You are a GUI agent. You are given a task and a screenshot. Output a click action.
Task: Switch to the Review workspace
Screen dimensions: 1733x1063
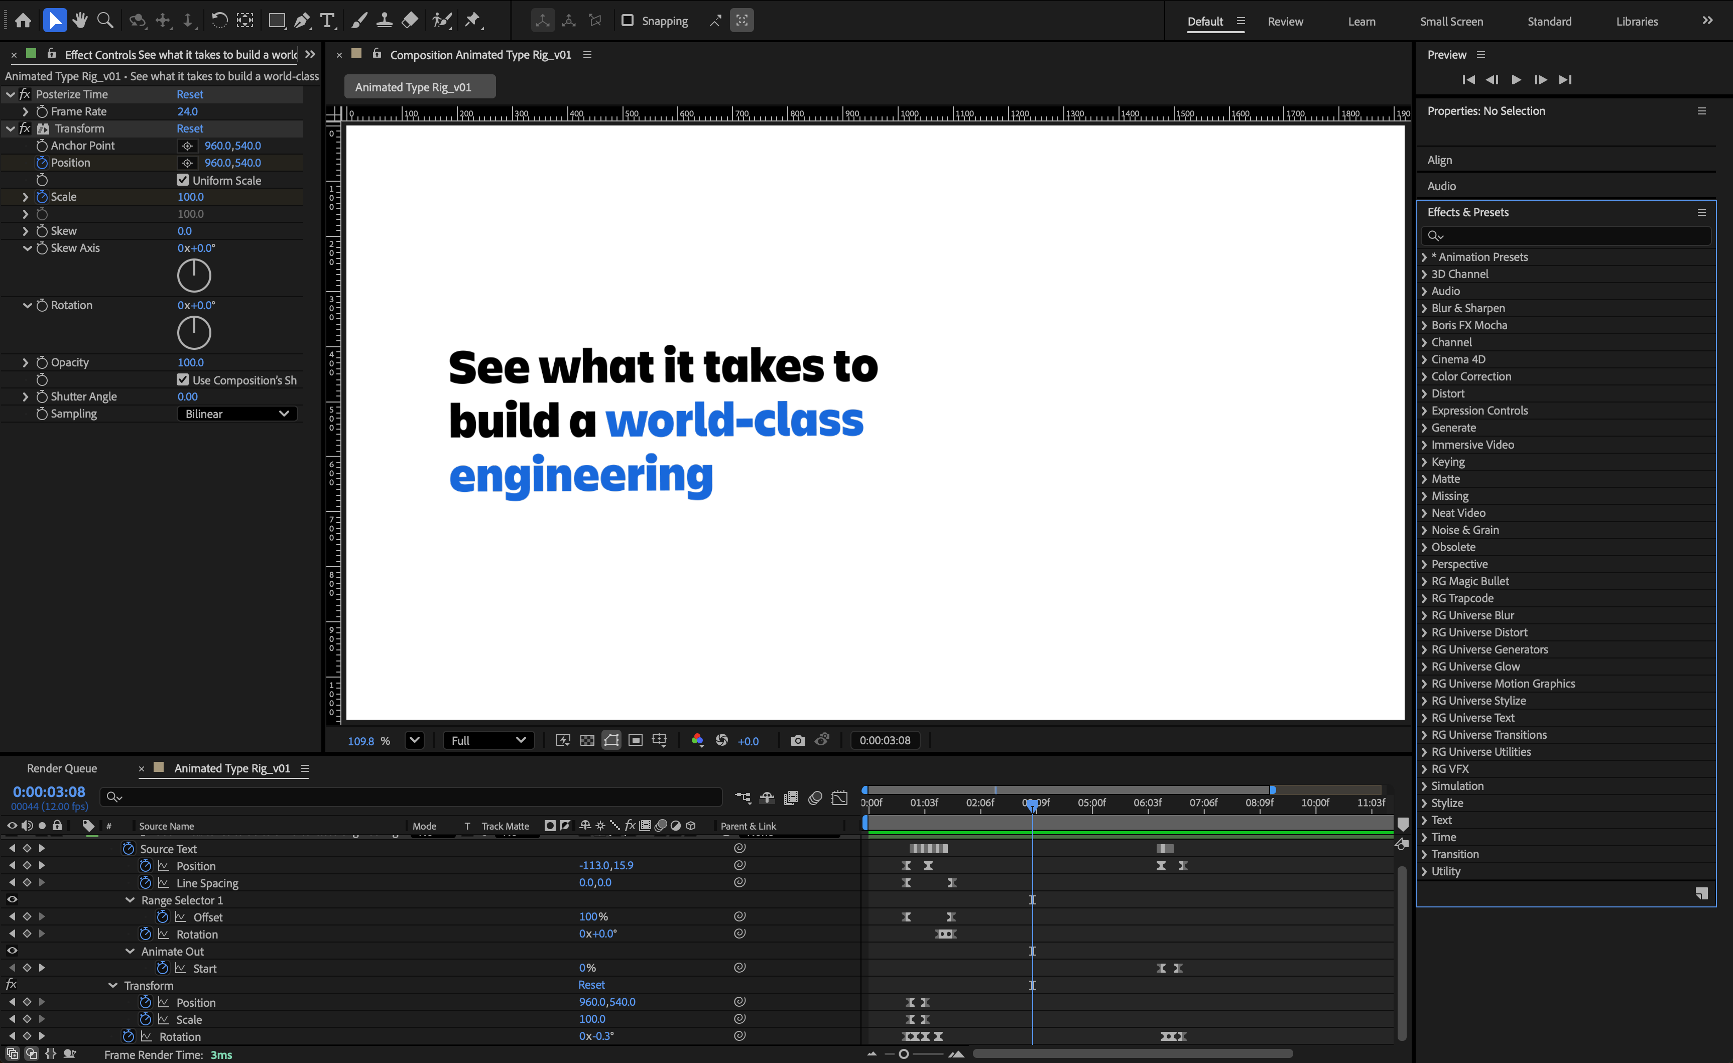(1285, 21)
